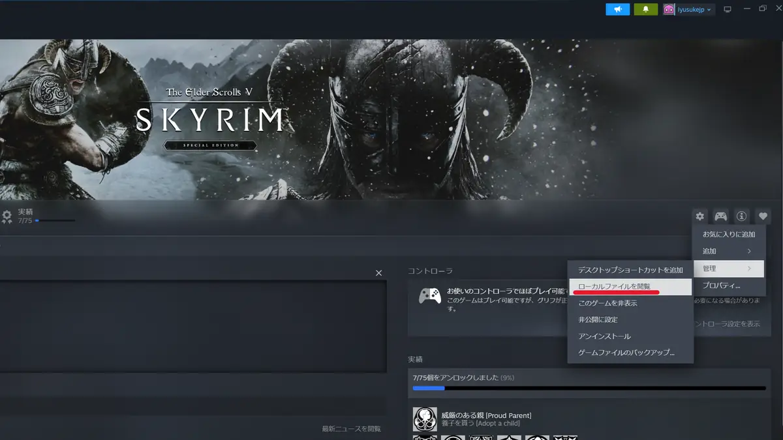Close the news panel with X
This screenshot has height=440, width=783.
pos(378,273)
